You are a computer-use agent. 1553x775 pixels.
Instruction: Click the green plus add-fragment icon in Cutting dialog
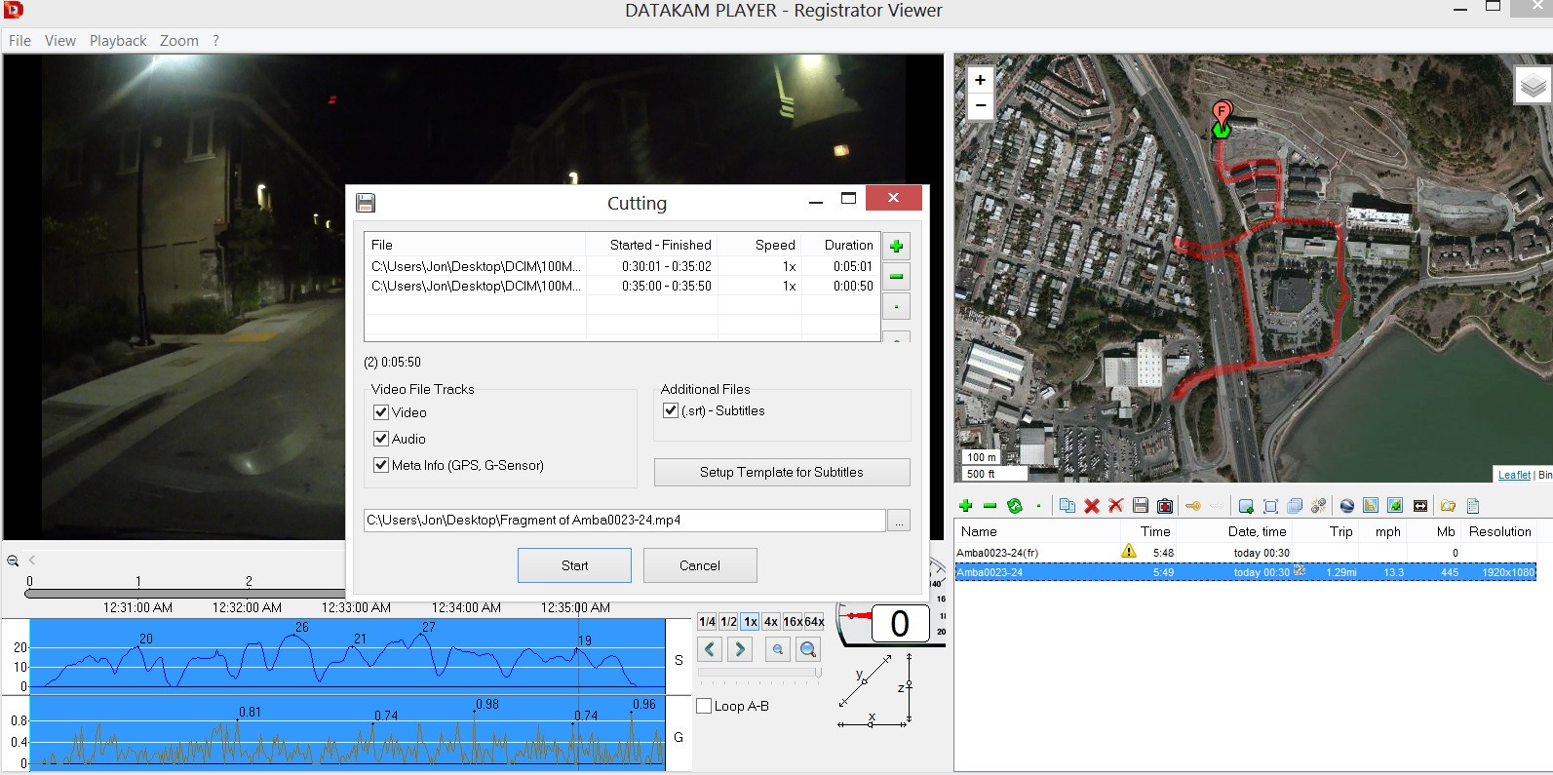896,247
